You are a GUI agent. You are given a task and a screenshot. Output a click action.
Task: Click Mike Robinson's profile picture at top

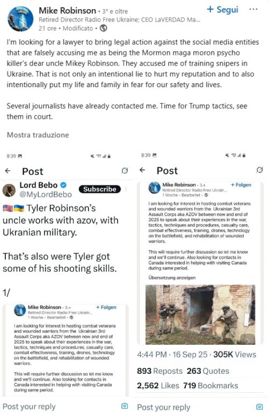click(x=20, y=19)
